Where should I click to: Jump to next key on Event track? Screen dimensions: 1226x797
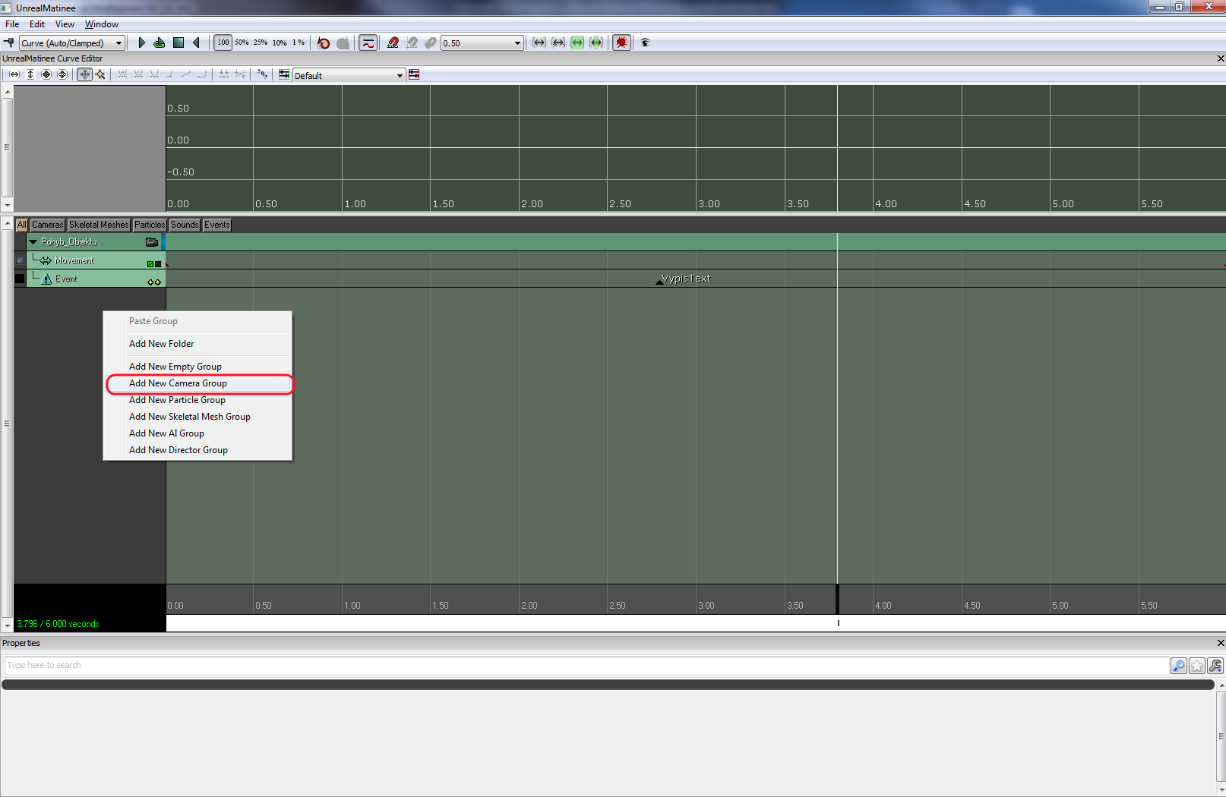(x=158, y=282)
